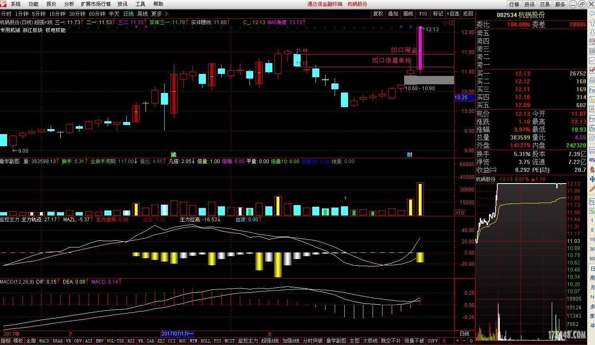Click the 减 marker below the chart
595x345 pixels.
tap(173, 155)
